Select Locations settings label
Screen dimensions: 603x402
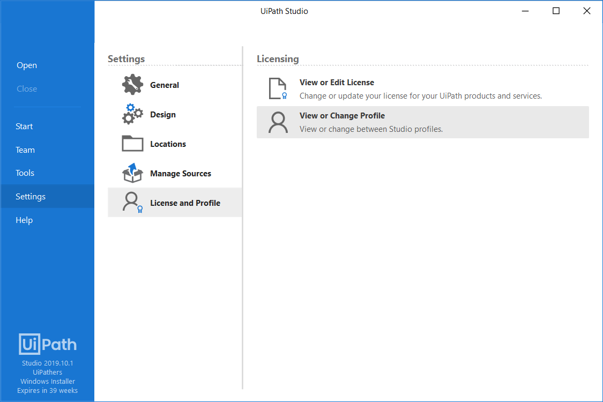pyautogui.click(x=168, y=144)
